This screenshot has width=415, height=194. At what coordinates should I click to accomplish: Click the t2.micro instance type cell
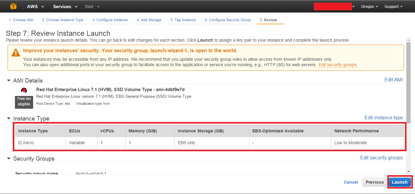40,143
